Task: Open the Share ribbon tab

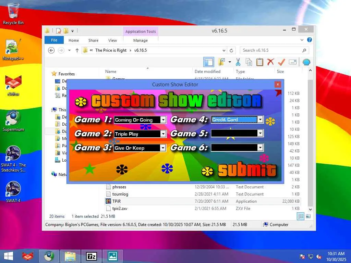Action: (93, 40)
